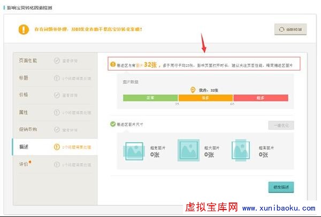Click the info icon beside 标题

coord(57,78)
